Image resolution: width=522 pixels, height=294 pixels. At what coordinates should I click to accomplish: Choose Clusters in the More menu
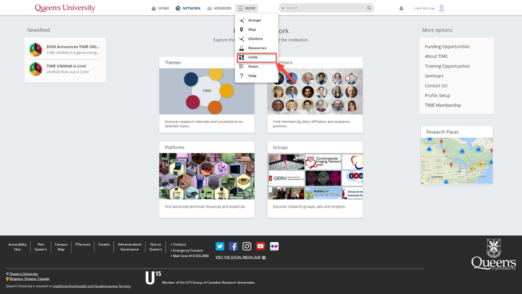[255, 39]
